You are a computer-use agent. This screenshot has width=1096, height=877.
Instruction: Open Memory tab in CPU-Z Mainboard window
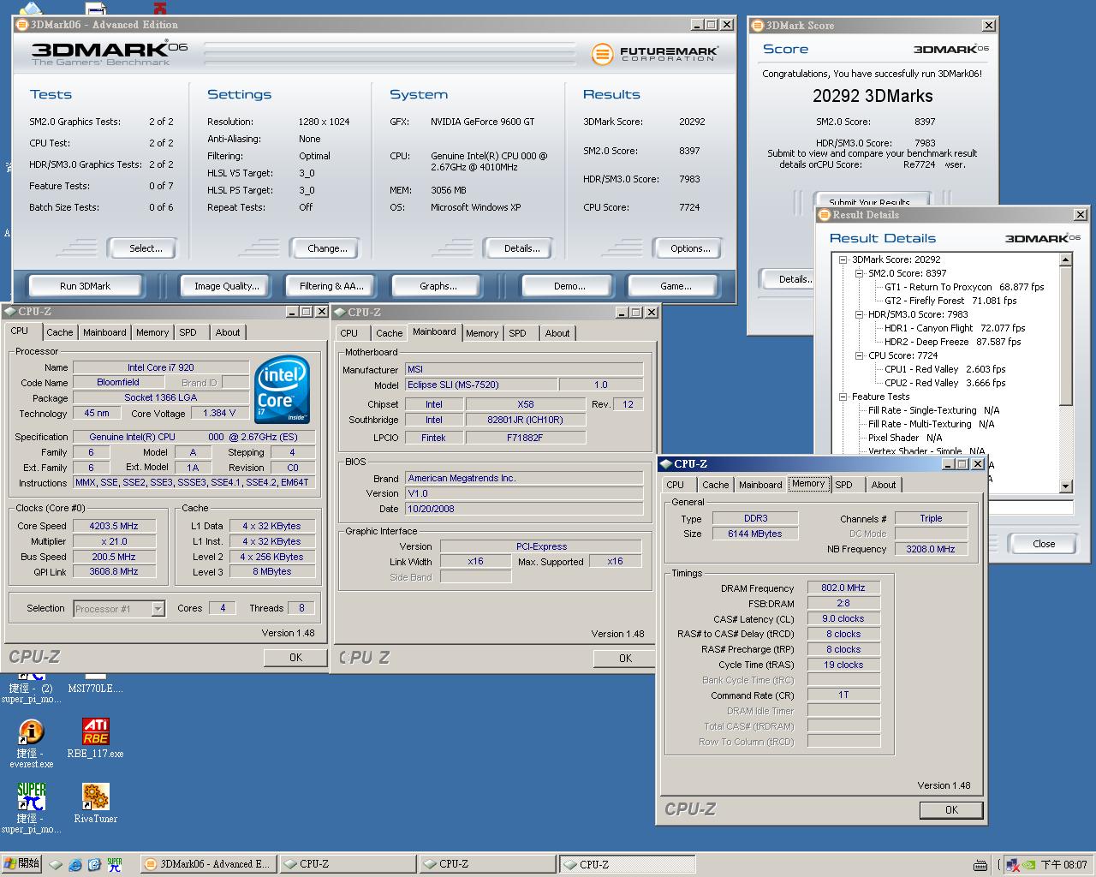tap(482, 333)
